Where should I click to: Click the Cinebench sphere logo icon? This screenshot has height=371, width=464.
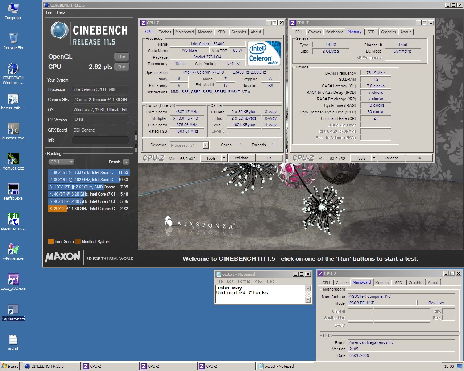[x=59, y=30]
